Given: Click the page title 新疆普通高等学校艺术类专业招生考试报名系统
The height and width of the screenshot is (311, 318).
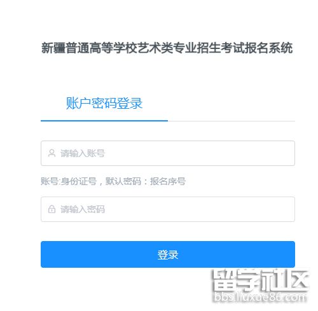Looking at the screenshot, I should pos(167,48).
